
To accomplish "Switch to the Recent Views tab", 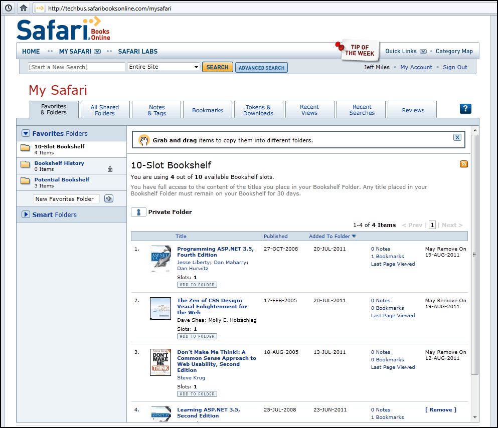I will pyautogui.click(x=309, y=110).
